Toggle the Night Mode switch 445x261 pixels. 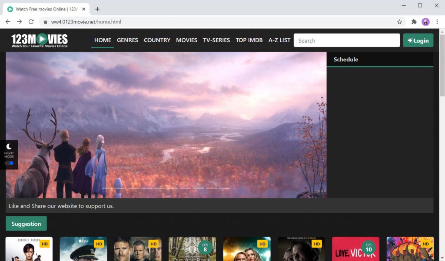click(x=9, y=163)
